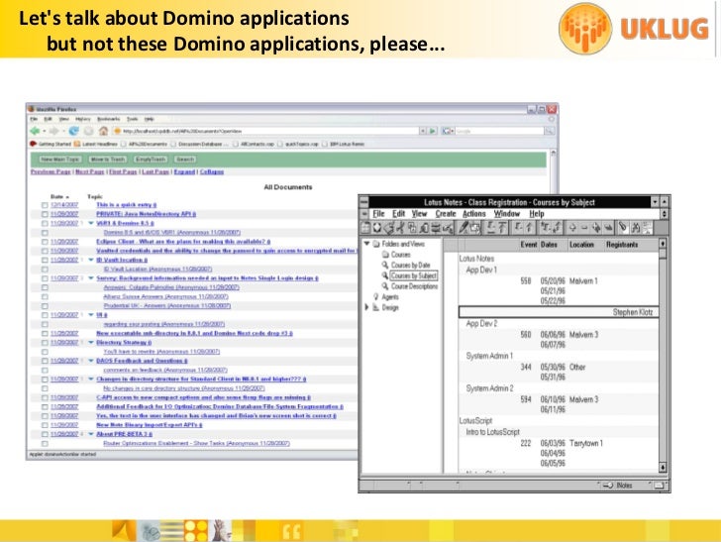This screenshot has width=721, height=542.
Task: Open the Create menu in Lotus Notes
Action: pos(446,213)
